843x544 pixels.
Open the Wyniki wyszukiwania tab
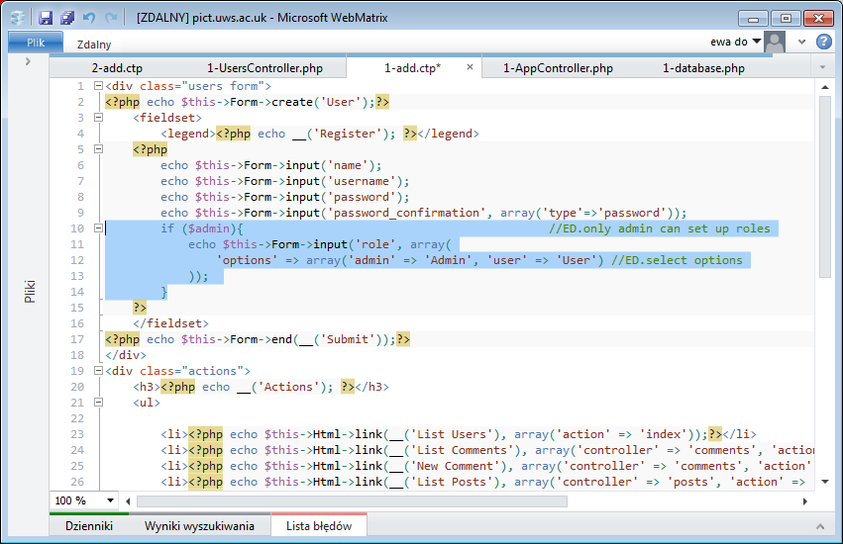point(199,526)
